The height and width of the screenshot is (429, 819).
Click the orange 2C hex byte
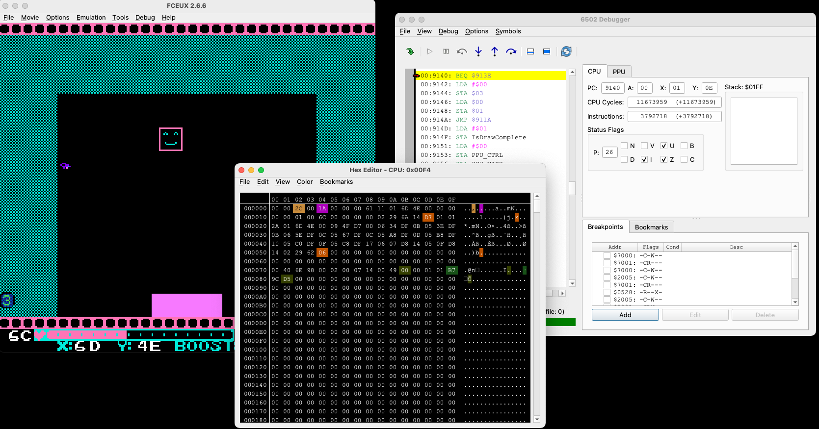pos(299,208)
